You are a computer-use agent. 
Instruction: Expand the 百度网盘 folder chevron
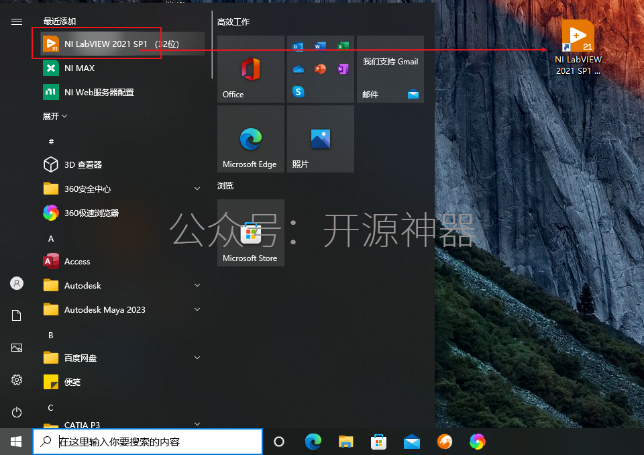pos(197,358)
